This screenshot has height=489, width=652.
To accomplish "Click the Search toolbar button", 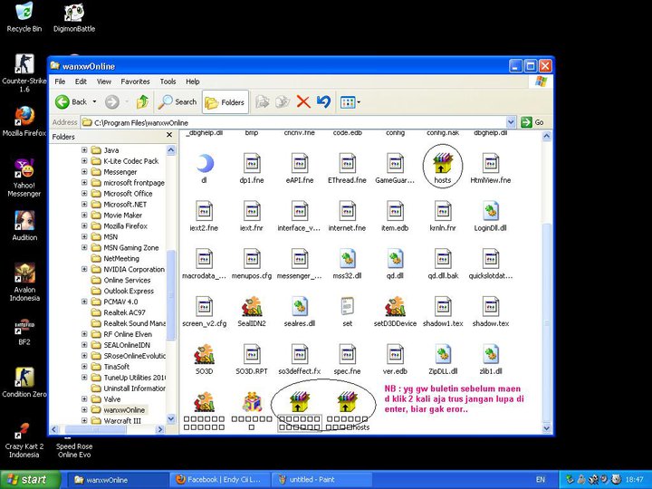I will click(x=177, y=101).
